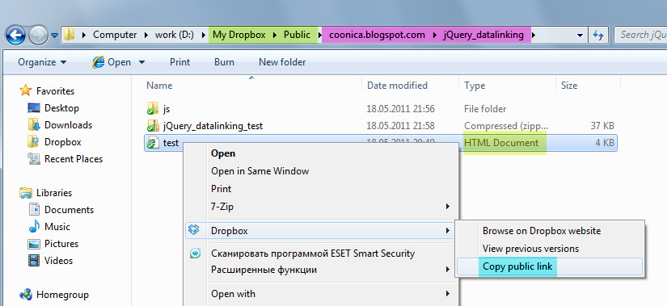Viewport: 667px width, 306px height.
Task: Click My Dropbox breadcrumb segment
Action: tap(239, 35)
